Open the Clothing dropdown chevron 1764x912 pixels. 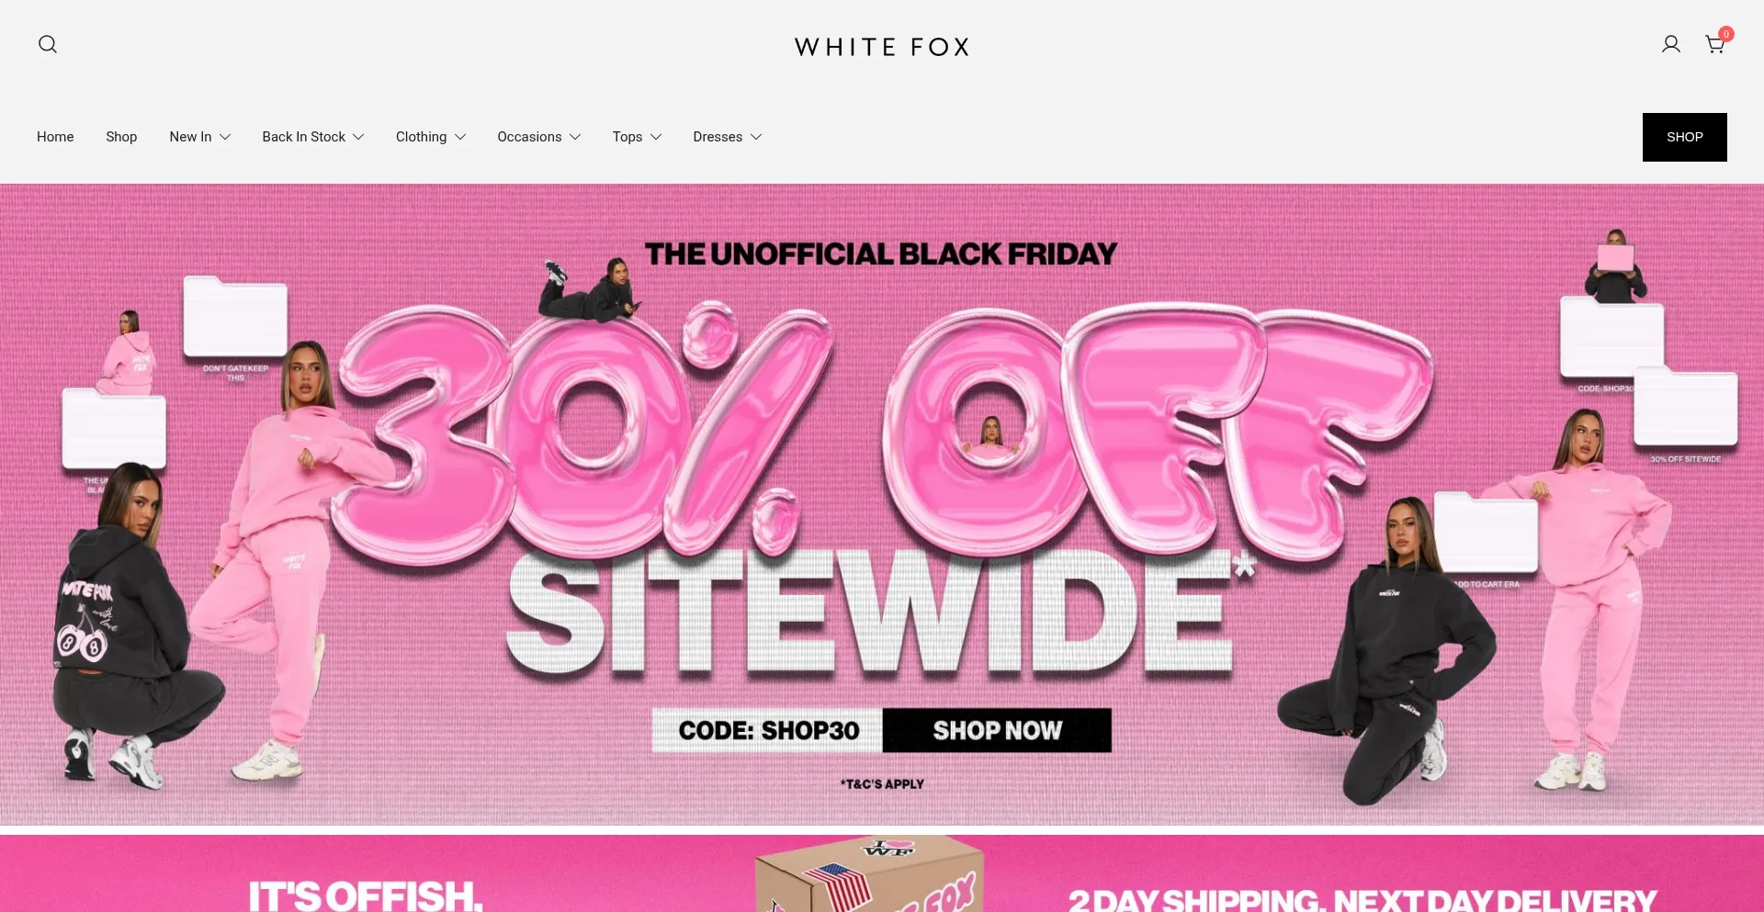coord(460,137)
